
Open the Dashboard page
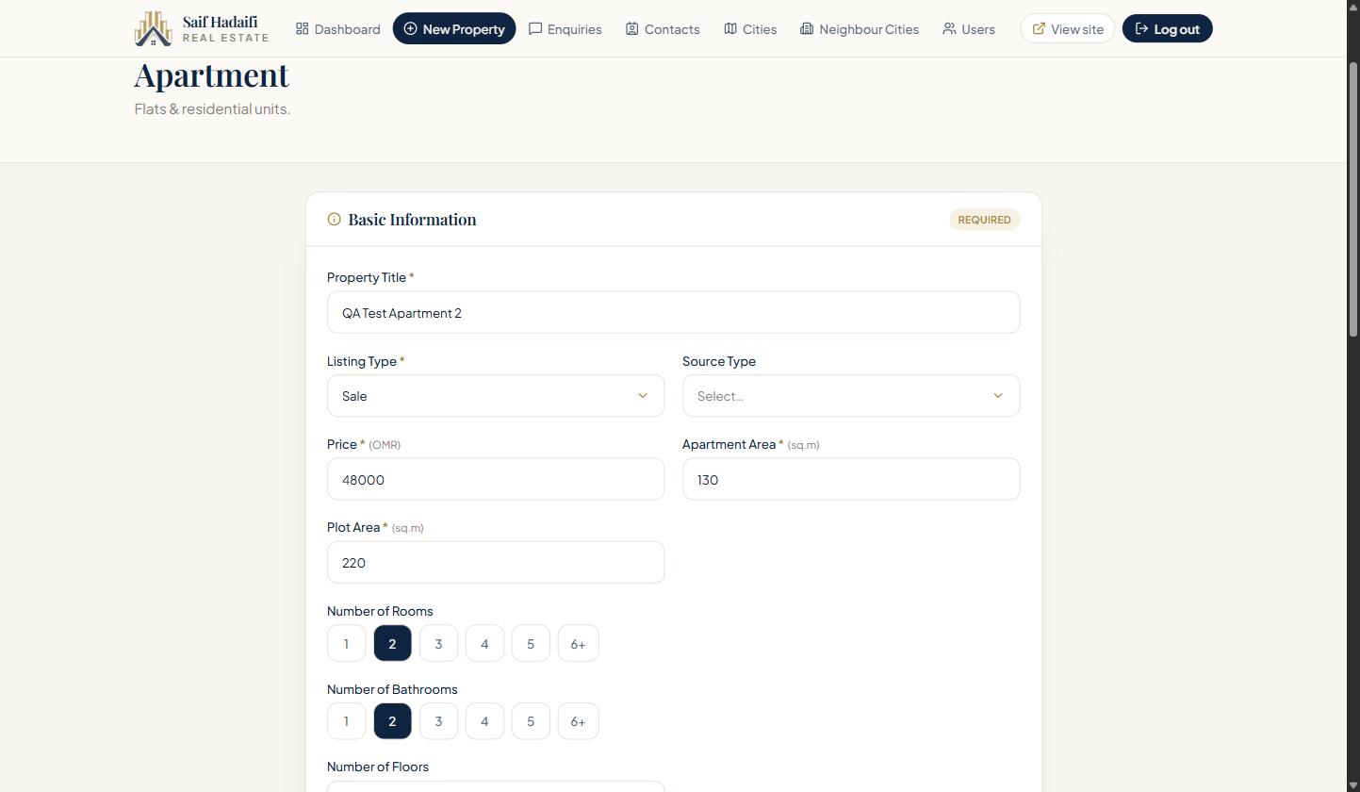(x=337, y=29)
